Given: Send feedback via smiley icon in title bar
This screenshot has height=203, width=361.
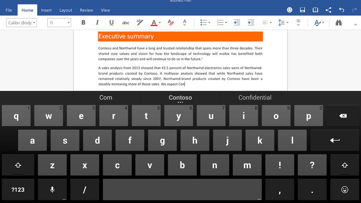Looking at the screenshot, I should tap(290, 10).
